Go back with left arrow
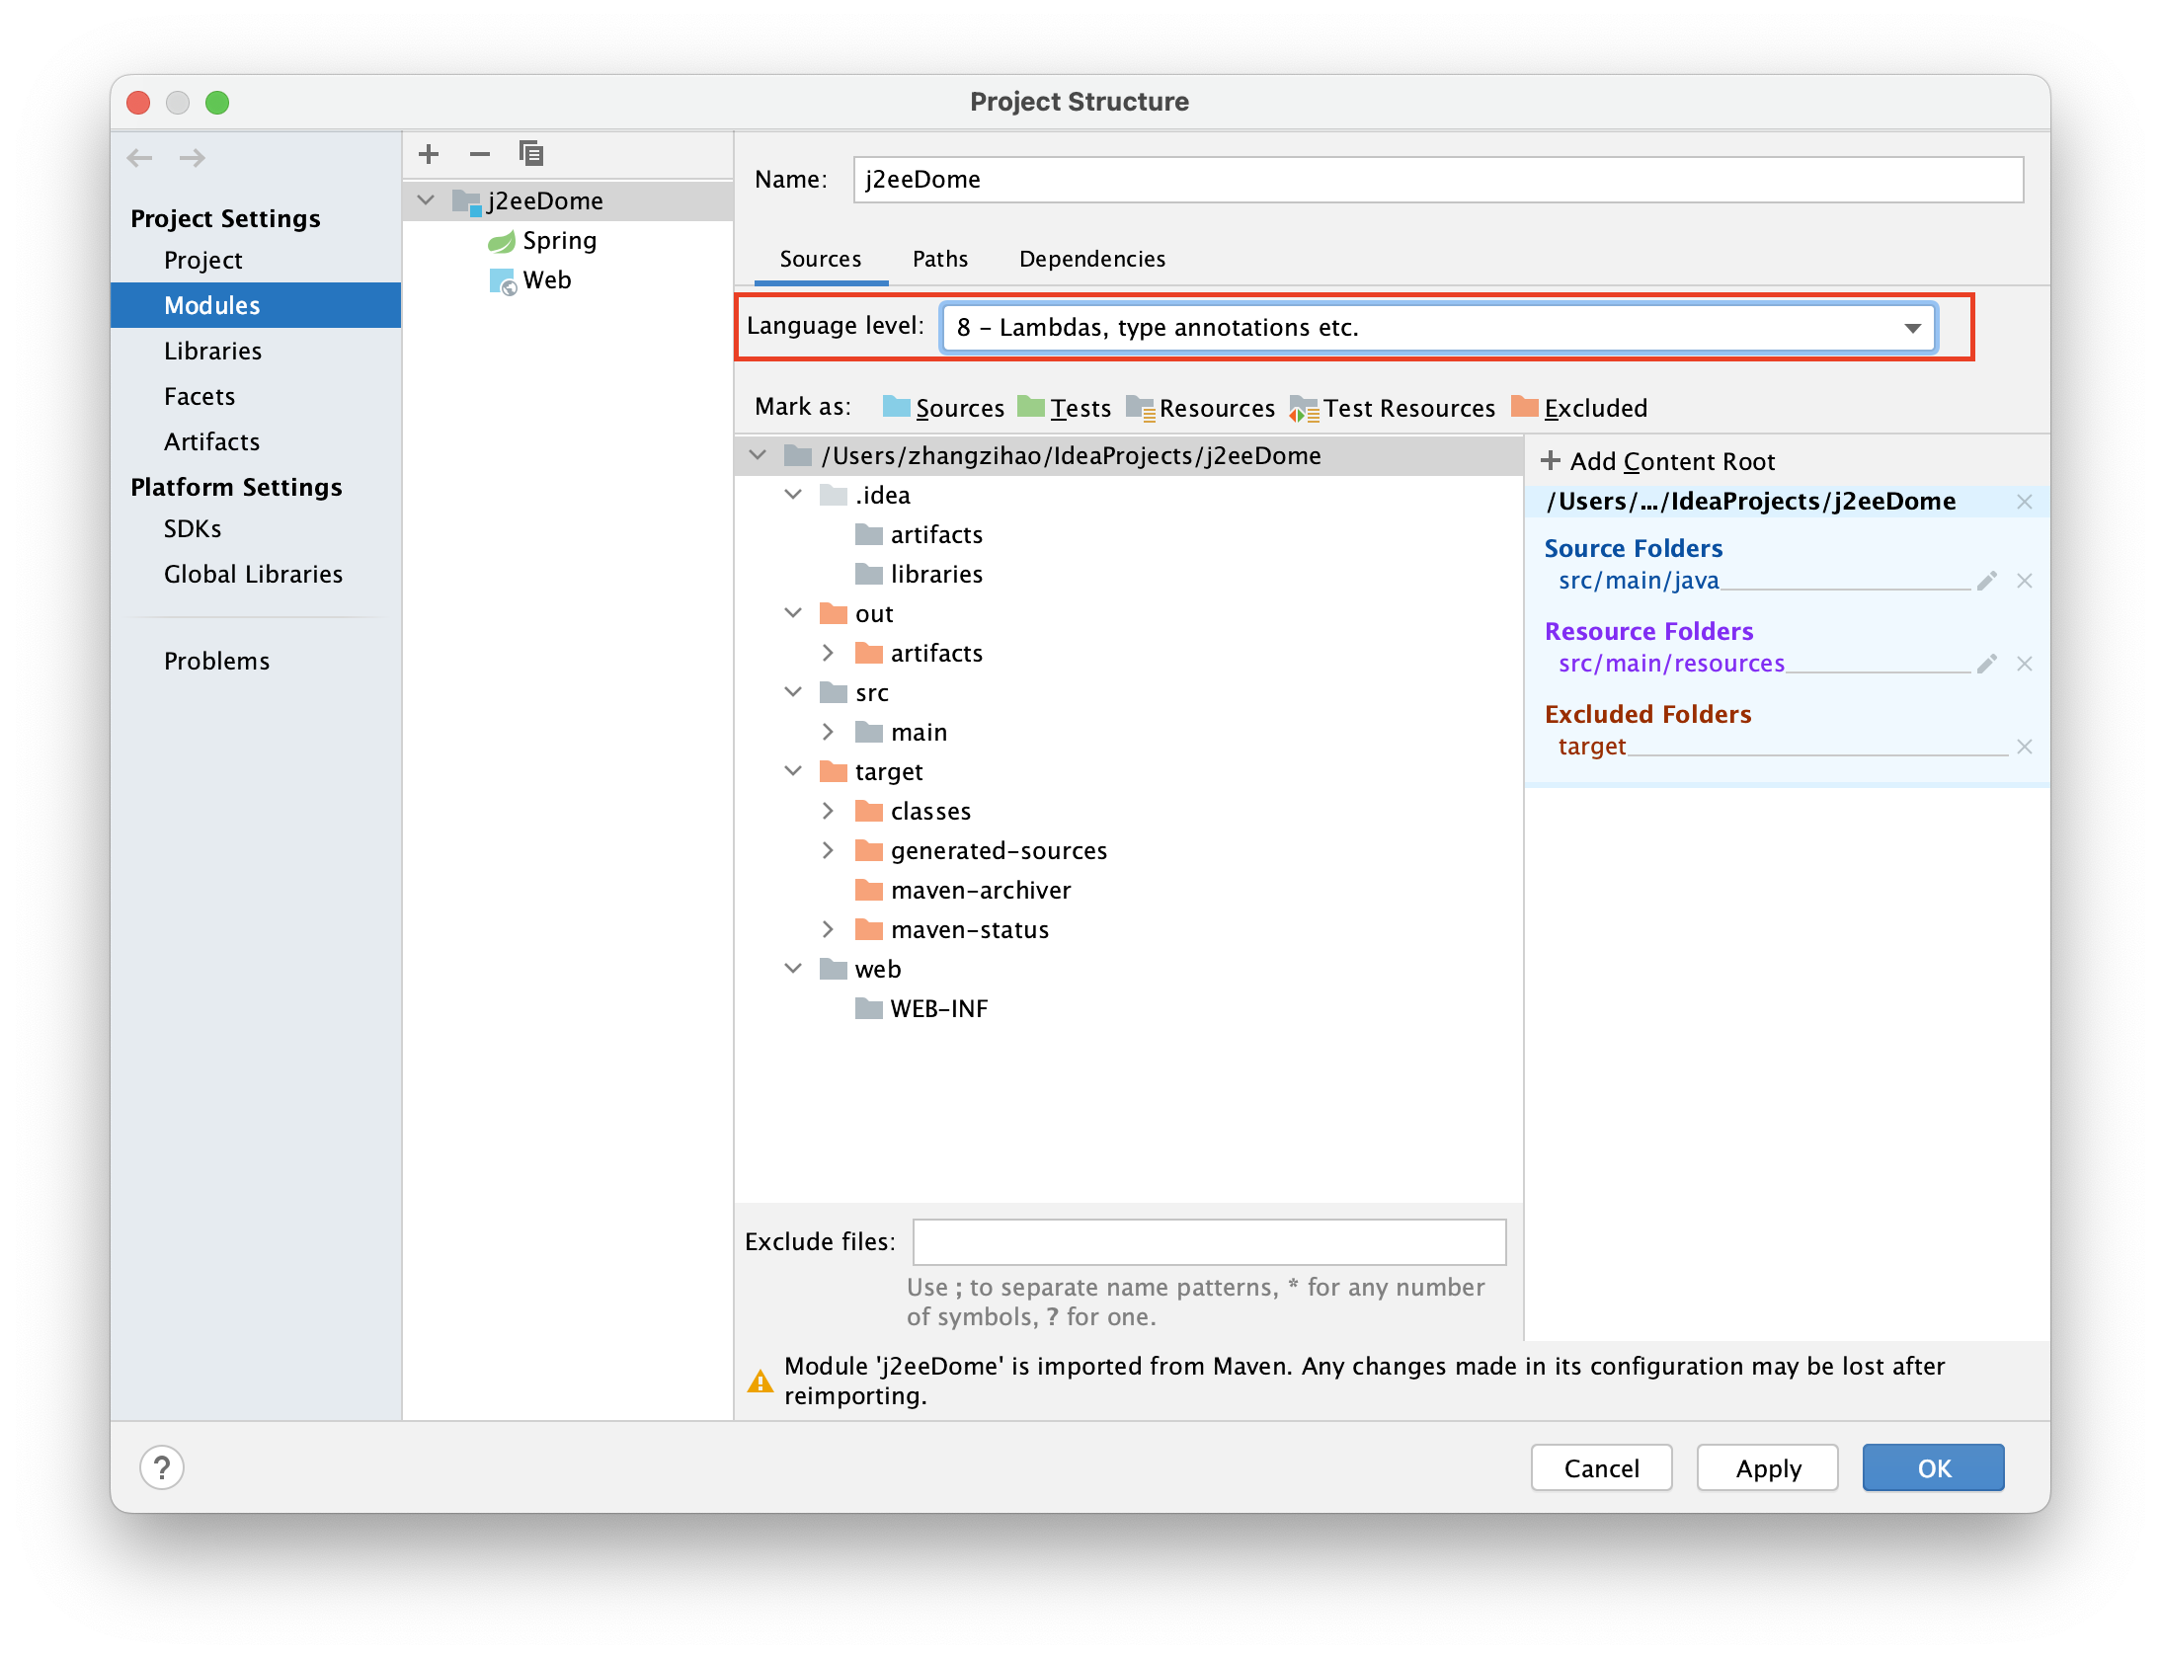This screenshot has width=2161, height=1659. click(140, 158)
